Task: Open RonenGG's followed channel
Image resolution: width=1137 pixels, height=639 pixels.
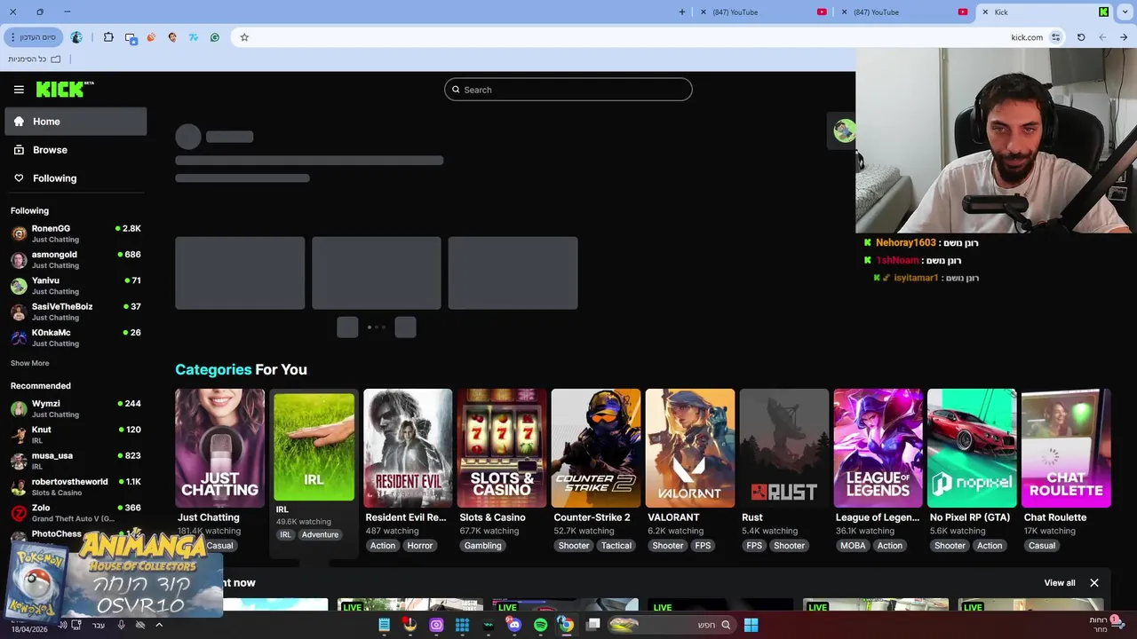Action: click(76, 233)
